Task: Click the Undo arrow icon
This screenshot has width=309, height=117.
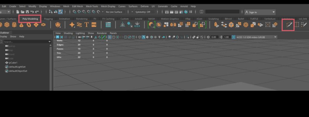Action: (x=32, y=12)
